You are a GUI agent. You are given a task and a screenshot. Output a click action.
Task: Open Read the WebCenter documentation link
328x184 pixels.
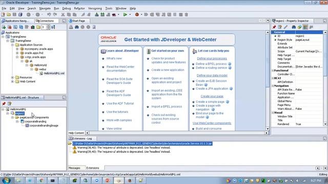120,68
